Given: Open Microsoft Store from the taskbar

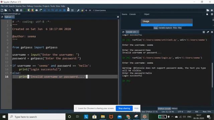Looking at the screenshot, I should tap(94, 117).
